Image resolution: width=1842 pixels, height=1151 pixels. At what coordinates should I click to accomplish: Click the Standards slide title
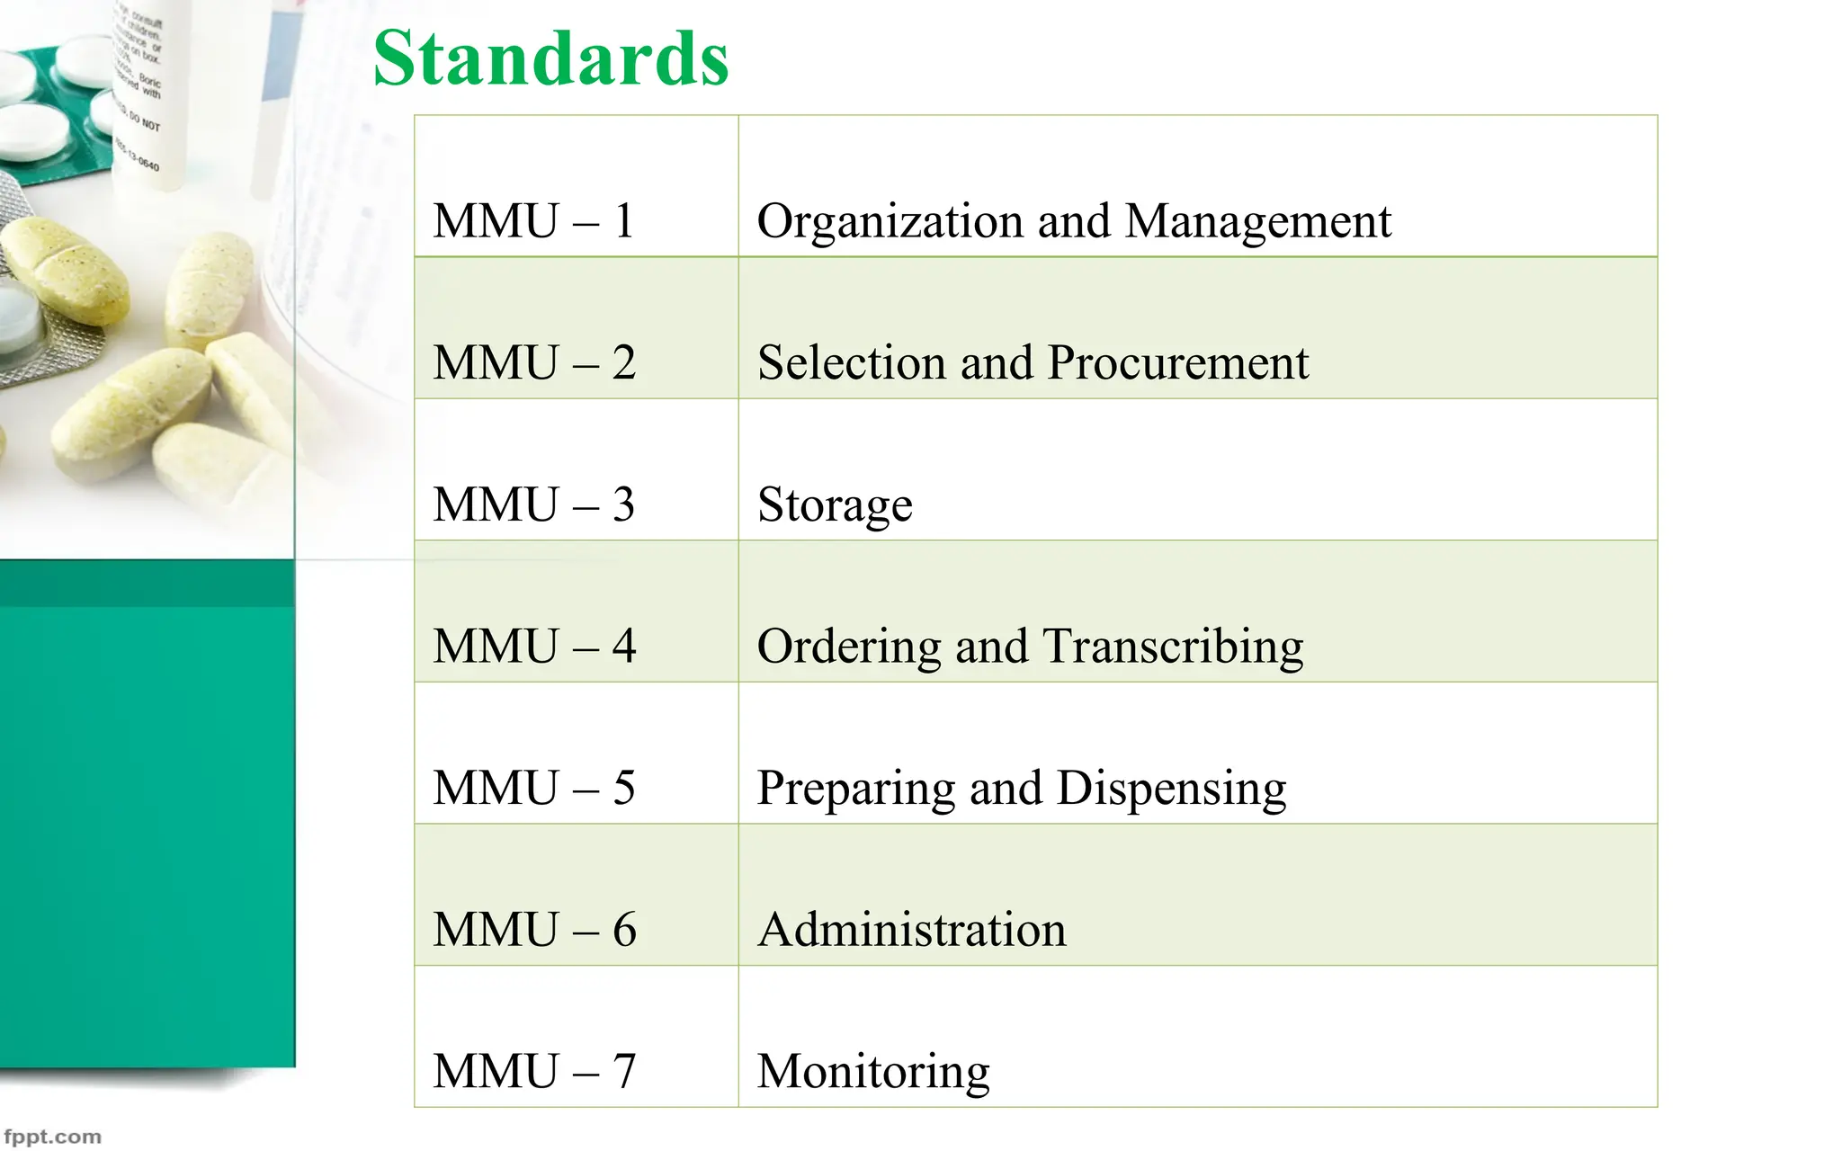click(550, 58)
